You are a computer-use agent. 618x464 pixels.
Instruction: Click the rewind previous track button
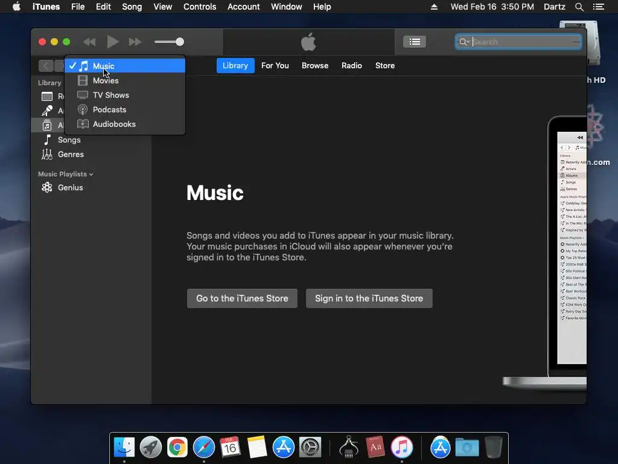click(x=89, y=42)
